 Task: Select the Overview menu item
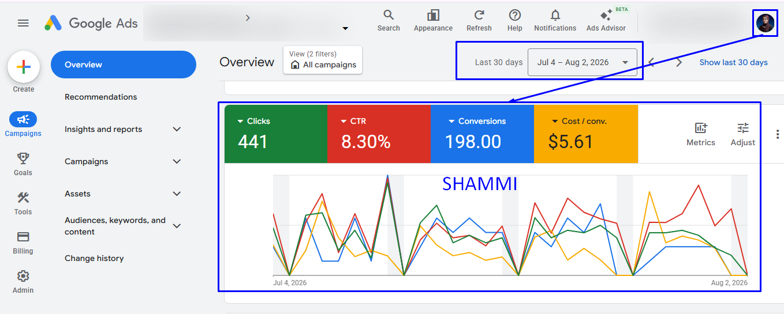pos(124,65)
